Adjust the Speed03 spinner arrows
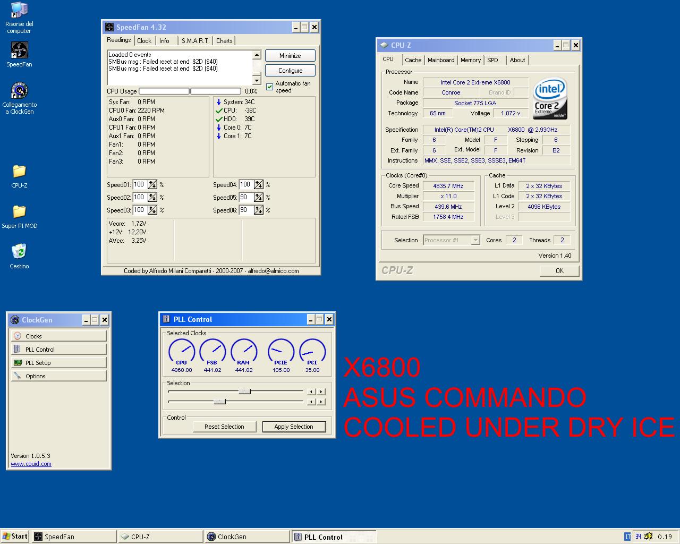The height and width of the screenshot is (544, 680). pyautogui.click(x=152, y=210)
